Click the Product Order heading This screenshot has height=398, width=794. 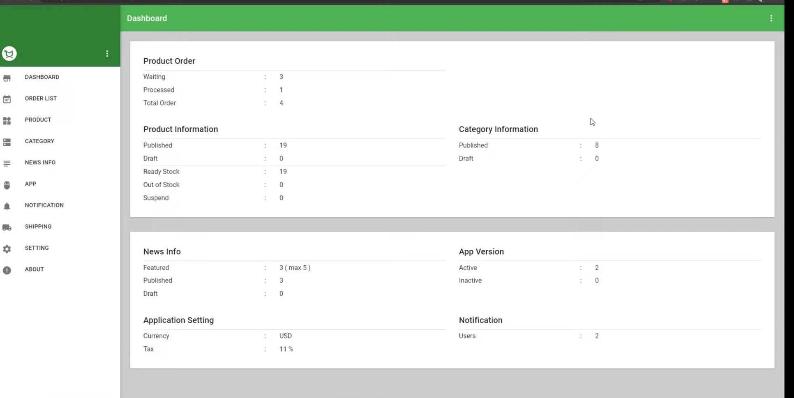pos(169,61)
